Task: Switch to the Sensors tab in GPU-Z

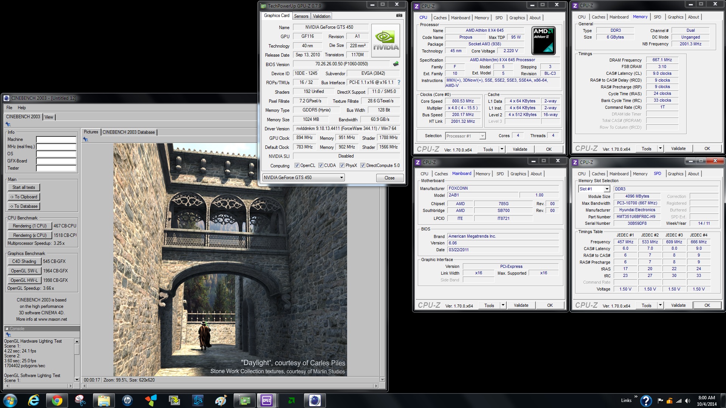Action: 301,16
